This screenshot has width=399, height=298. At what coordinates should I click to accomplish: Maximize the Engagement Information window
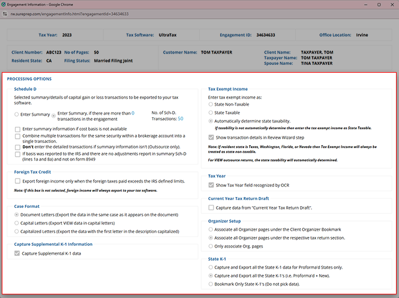(379, 5)
